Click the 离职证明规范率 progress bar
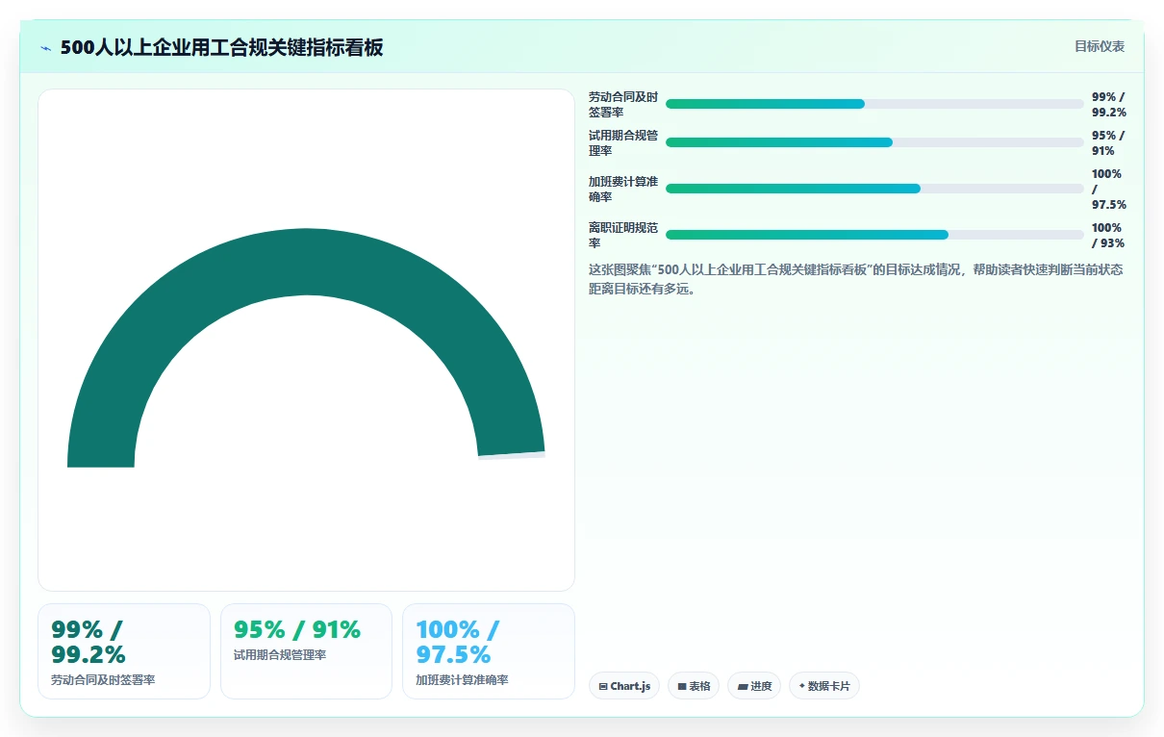Viewport: 1164px width, 737px height. [x=874, y=235]
